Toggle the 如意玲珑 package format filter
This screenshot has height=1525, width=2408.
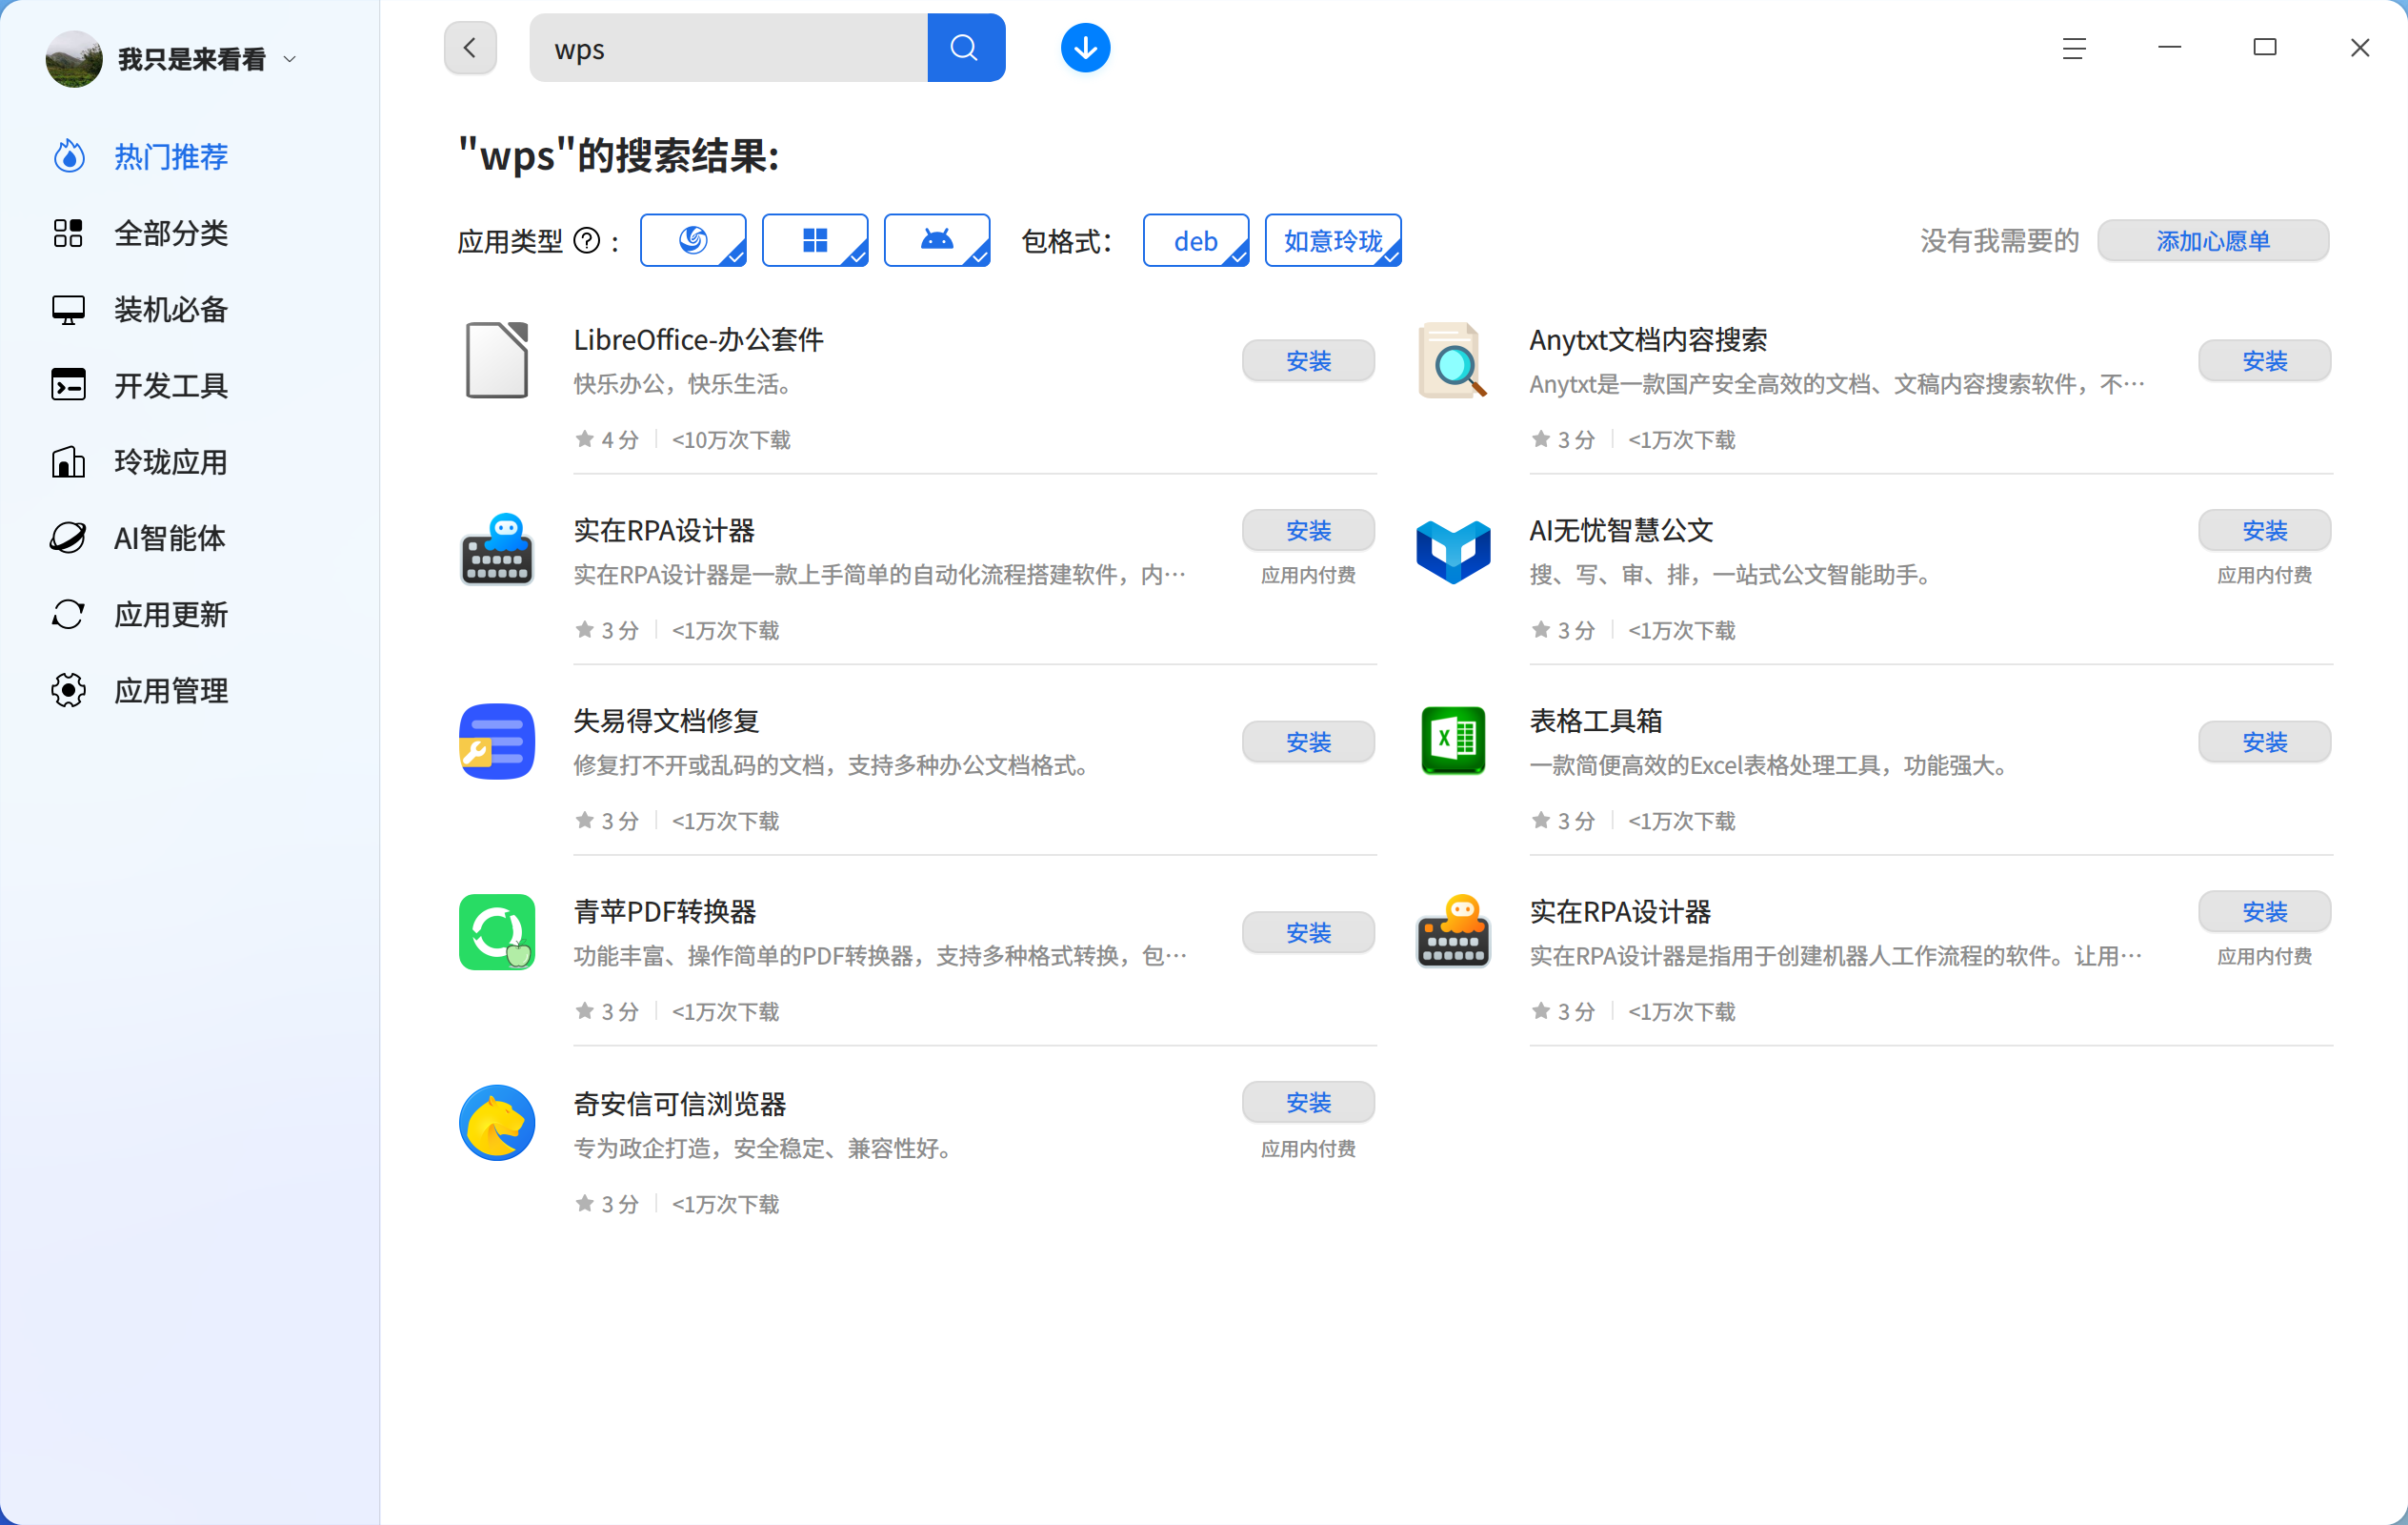[1333, 240]
